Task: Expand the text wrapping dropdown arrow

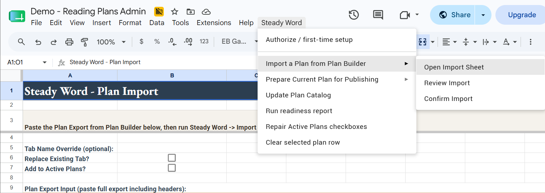Action: tap(495, 42)
